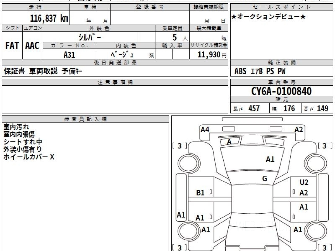This screenshot has width=335, height=251.
Task: Select the 最大積載量 header
Action: point(209,28)
